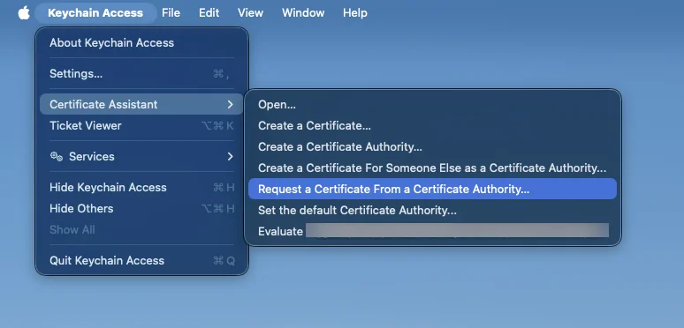This screenshot has width=684, height=328.
Task: Select Hide Keychain Access
Action: [141, 188]
